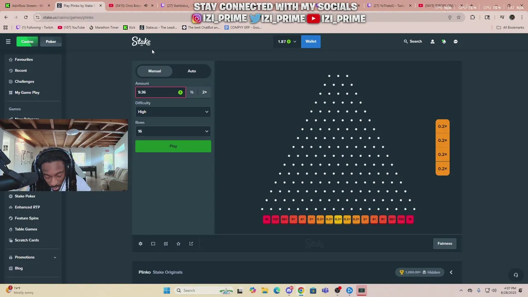The image size is (528, 297).
Task: Reload the browser page
Action: click(x=26, y=17)
